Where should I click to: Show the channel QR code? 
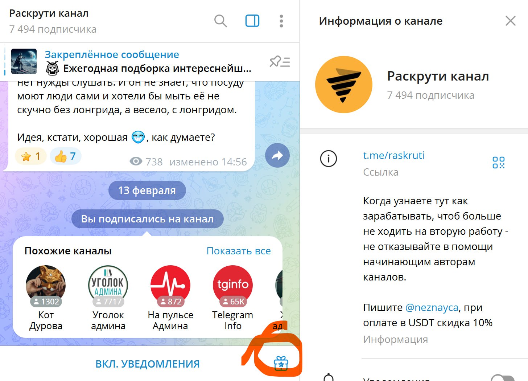point(499,163)
